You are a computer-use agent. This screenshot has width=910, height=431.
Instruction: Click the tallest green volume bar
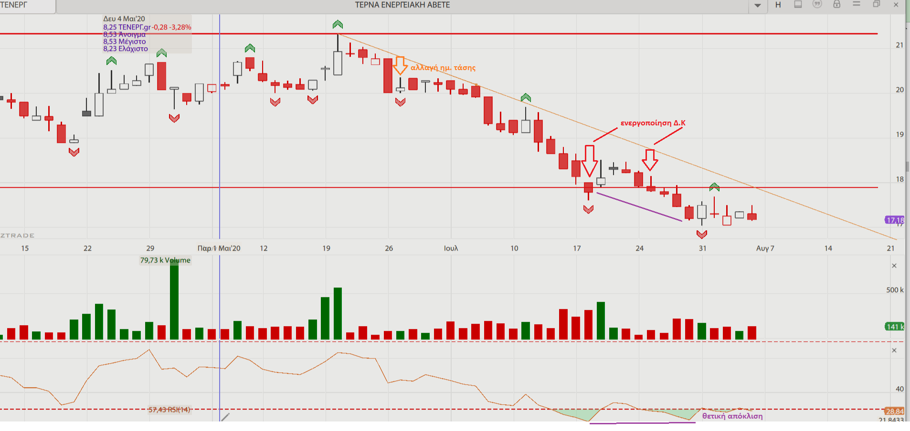(174, 299)
